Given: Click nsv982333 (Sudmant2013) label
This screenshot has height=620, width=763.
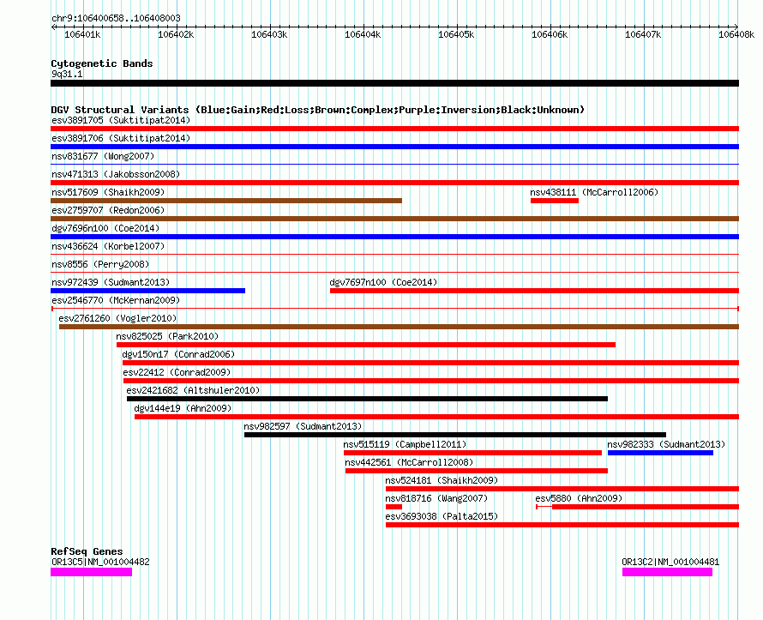Looking at the screenshot, I should pos(666,444).
